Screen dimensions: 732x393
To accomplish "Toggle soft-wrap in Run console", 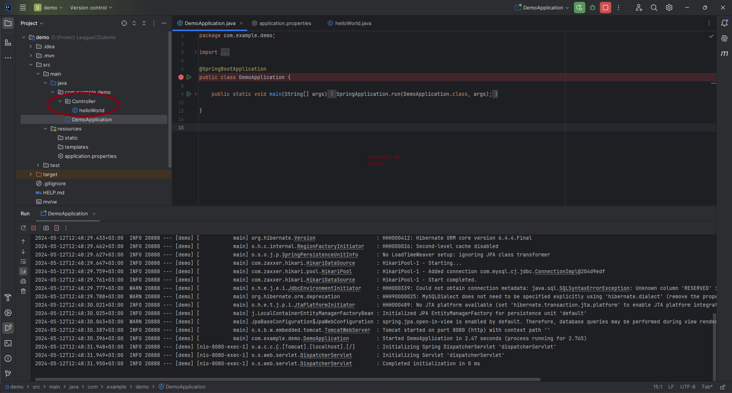I will pos(23,262).
